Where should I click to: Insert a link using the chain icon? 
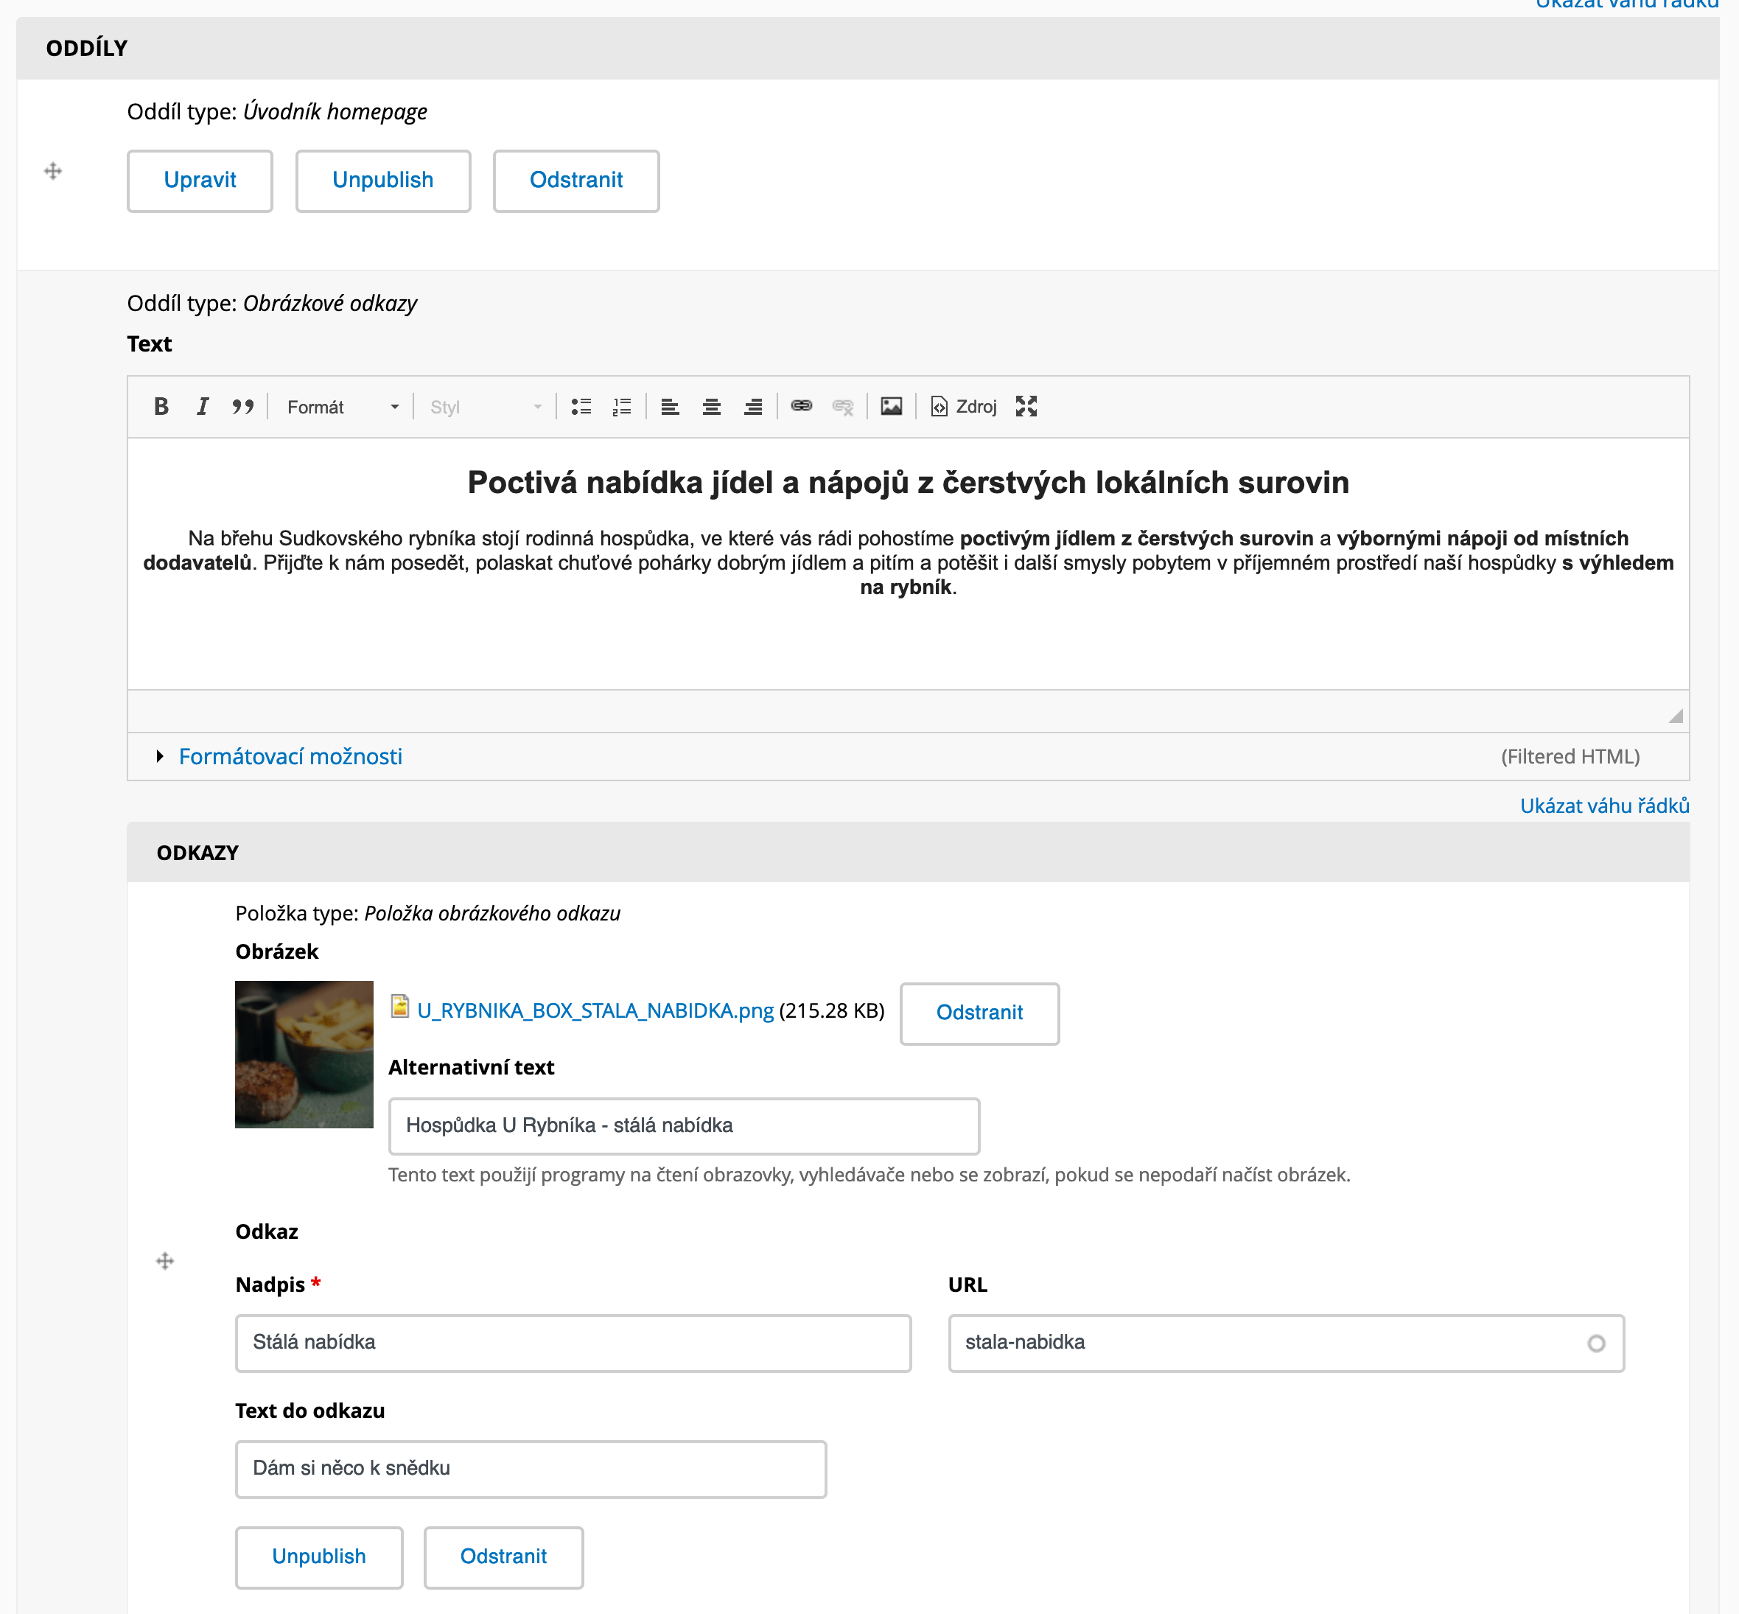(x=802, y=406)
